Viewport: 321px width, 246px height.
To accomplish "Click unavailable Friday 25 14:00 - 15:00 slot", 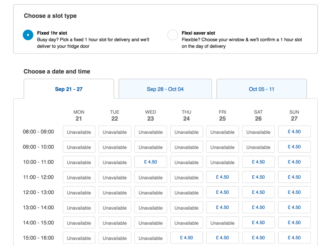I will [x=222, y=223].
